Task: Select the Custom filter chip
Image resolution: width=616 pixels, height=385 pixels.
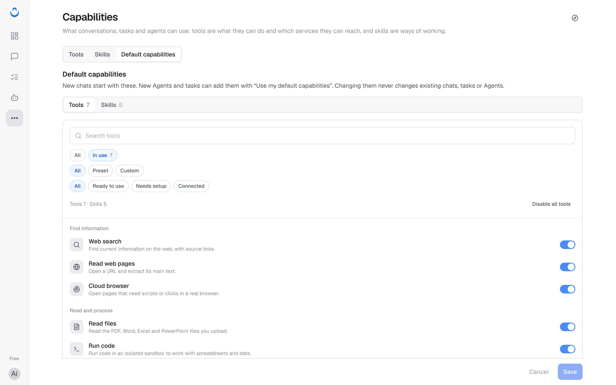Action: click(130, 171)
